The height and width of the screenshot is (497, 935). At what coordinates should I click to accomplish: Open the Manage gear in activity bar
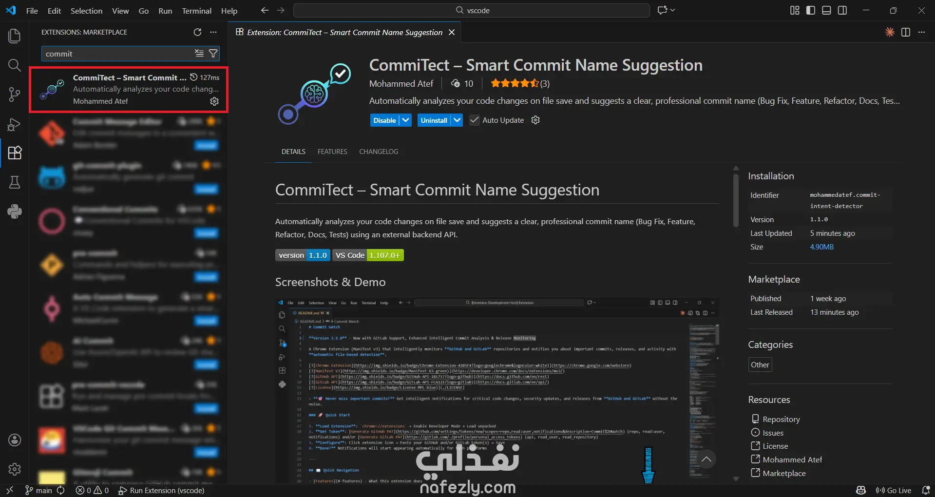[x=15, y=469]
